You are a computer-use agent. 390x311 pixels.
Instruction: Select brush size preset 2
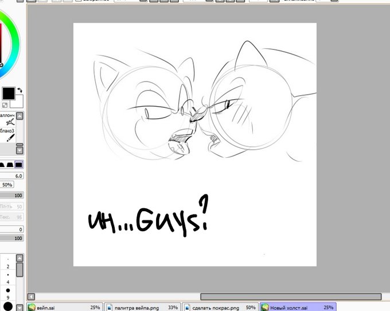(x=7, y=263)
